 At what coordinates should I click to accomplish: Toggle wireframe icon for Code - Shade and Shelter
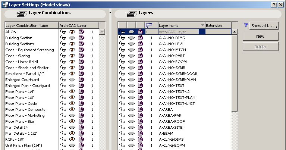coord(81,68)
